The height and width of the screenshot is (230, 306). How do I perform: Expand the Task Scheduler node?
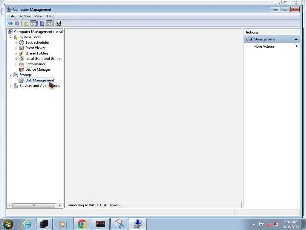pos(16,43)
